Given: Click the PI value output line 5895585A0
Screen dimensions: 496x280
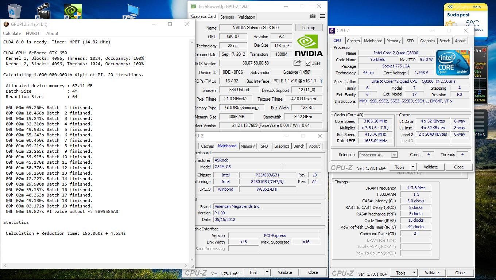Looking at the screenshot, I should coord(62,211).
